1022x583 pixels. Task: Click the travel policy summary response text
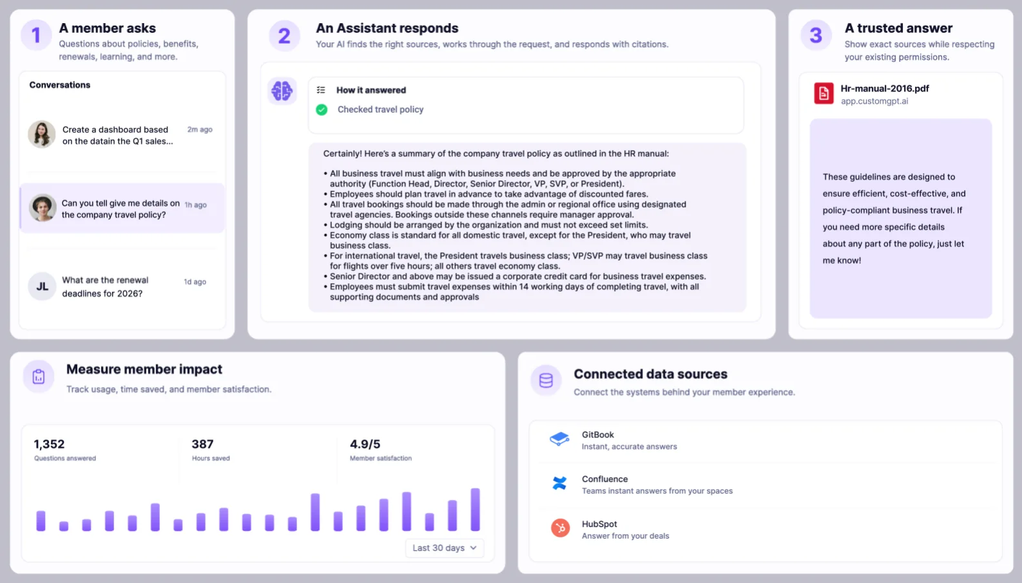[x=527, y=227]
